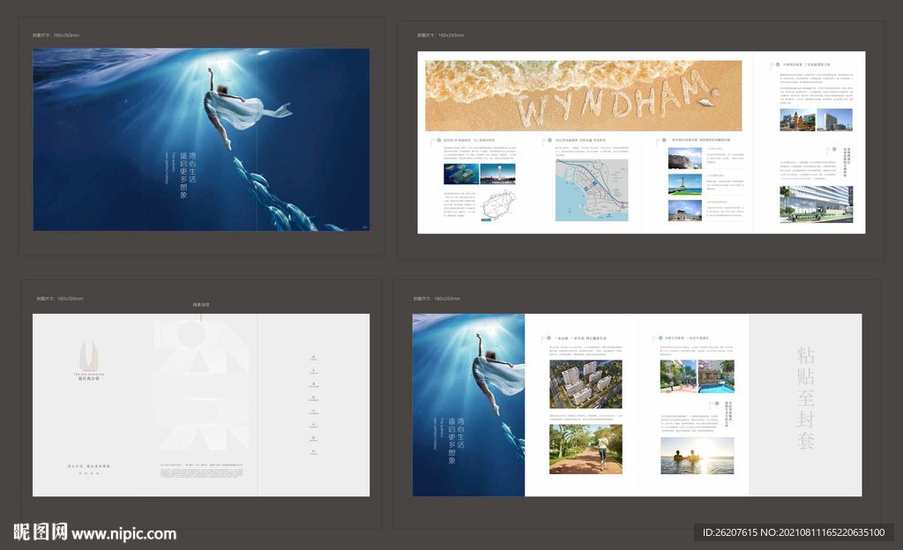
Task: Pick the colorful building photo under hotel heading
Action: coord(797,120)
